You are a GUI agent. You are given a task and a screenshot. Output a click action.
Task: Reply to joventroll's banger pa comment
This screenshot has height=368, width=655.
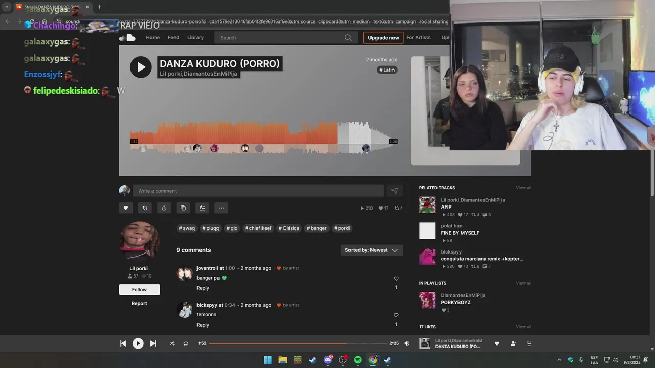(203, 288)
